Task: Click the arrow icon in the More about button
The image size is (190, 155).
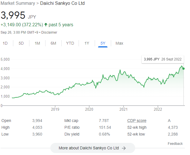Action: pyautogui.click(x=124, y=148)
